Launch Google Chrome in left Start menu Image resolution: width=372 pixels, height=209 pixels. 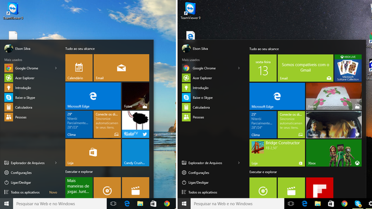click(26, 68)
